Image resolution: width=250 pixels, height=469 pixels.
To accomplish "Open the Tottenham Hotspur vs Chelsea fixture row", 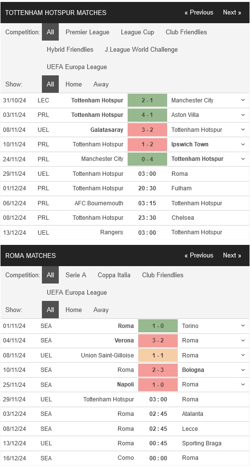I will (125, 218).
